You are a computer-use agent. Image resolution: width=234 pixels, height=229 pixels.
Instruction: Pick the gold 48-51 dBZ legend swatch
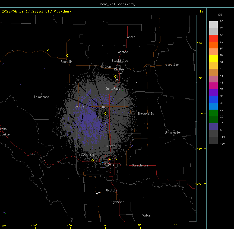tap(213, 66)
